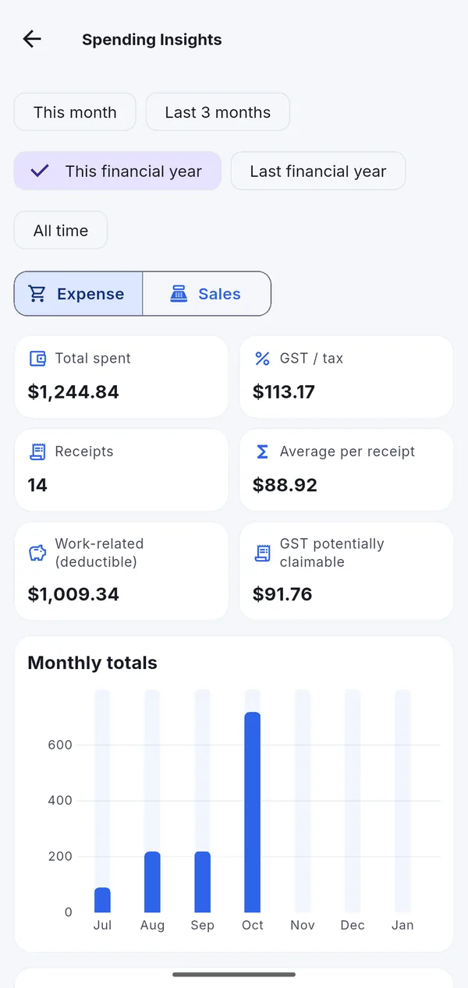
Task: Deselect the This financial year chip
Action: pyautogui.click(x=118, y=171)
